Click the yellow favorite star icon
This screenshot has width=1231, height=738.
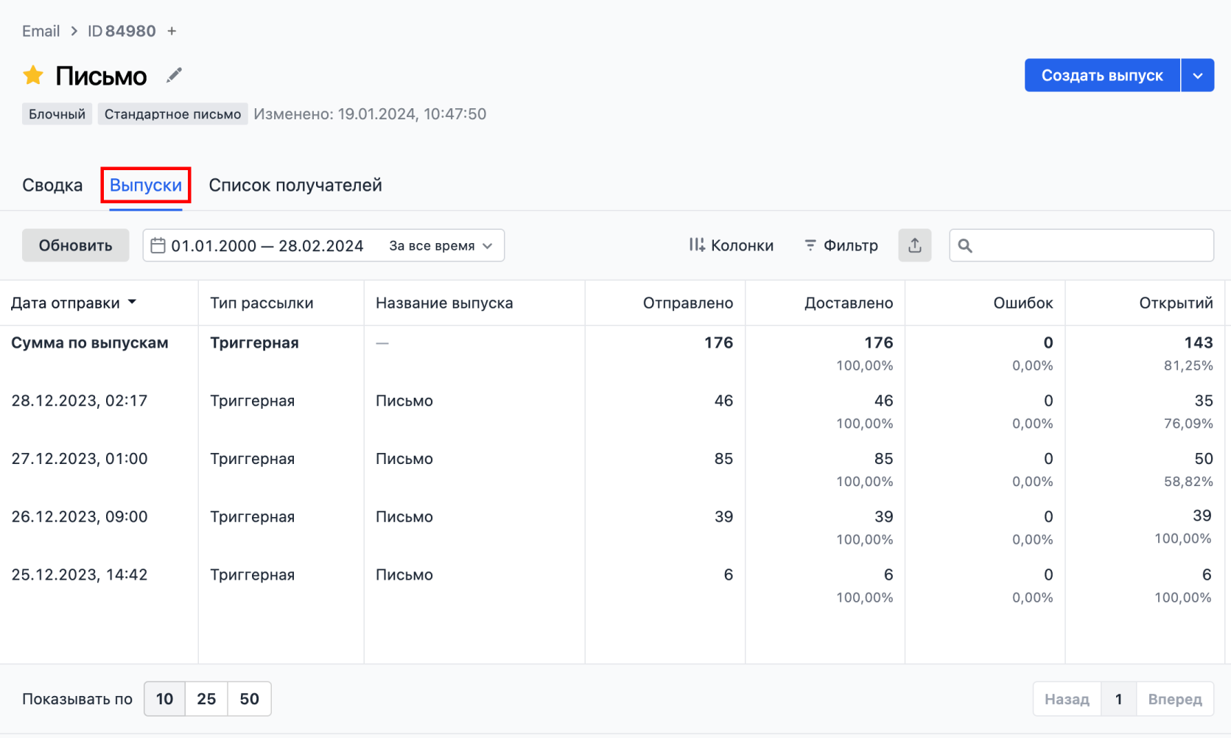(x=33, y=75)
